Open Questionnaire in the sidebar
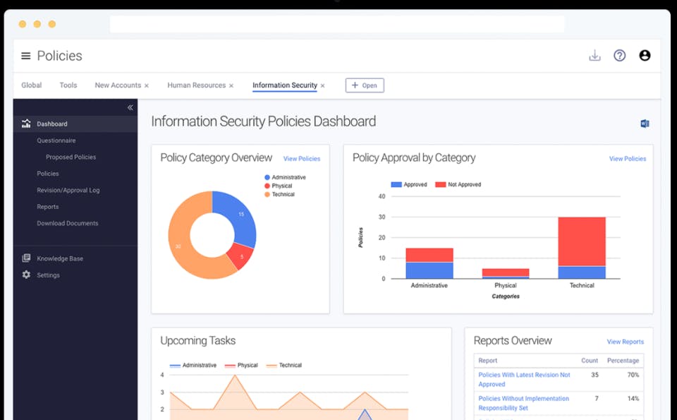The image size is (677, 420). (x=56, y=140)
